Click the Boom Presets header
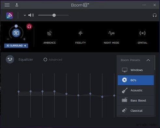Image resolution: width=160 pixels, height=128 pixels. click(130, 60)
